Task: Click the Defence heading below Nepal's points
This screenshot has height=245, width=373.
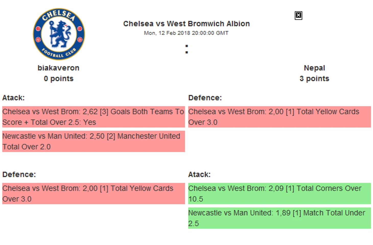Action: 205,98
